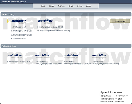Open the Start menu tab

[43, 6]
